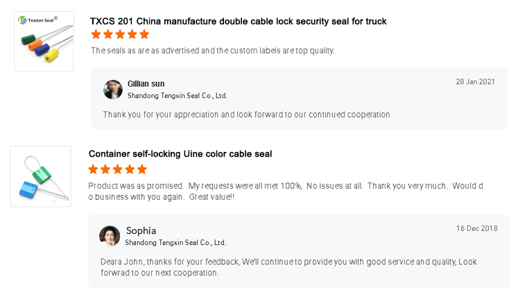
Task: Click the Container self-locking cable seal title
Action: click(x=180, y=154)
